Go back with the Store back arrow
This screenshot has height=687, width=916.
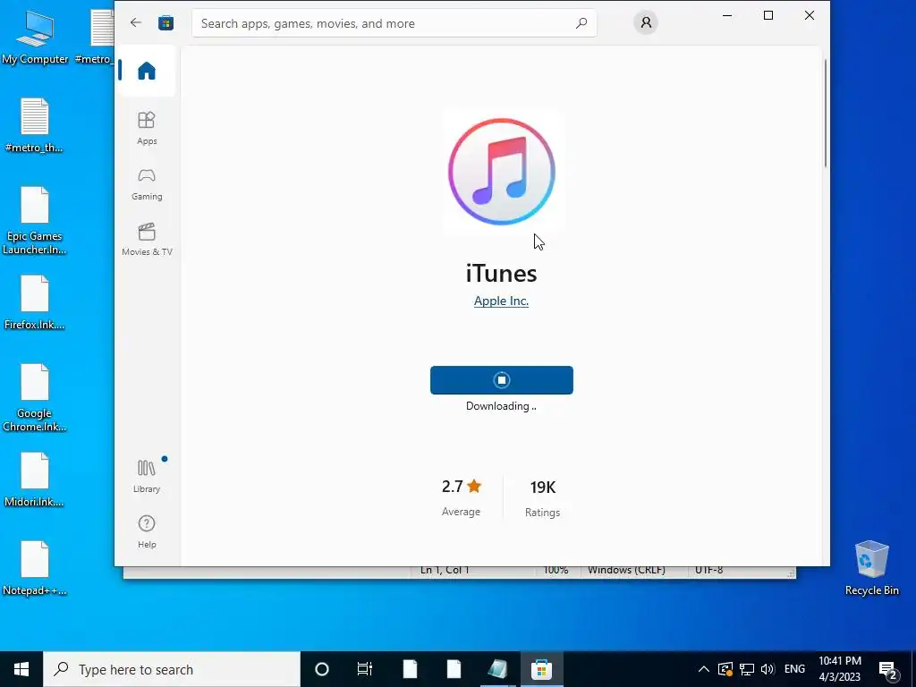pyautogui.click(x=136, y=22)
